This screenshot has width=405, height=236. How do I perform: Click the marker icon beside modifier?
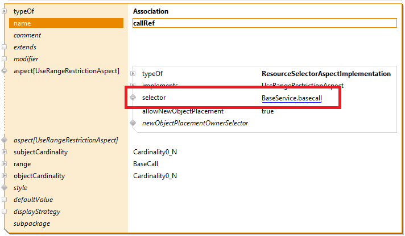pos(5,59)
